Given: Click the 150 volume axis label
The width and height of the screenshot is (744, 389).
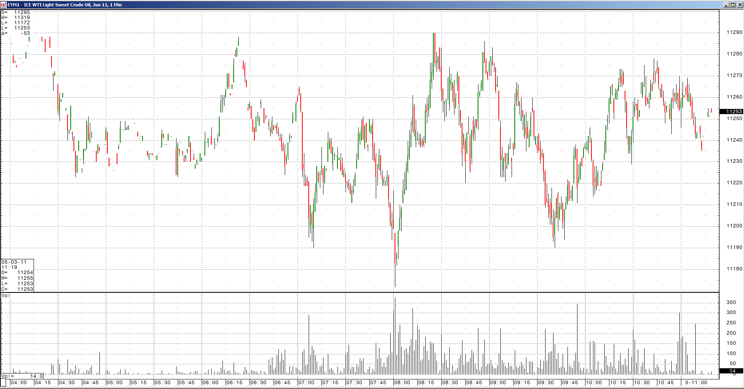Looking at the screenshot, I should (x=731, y=343).
